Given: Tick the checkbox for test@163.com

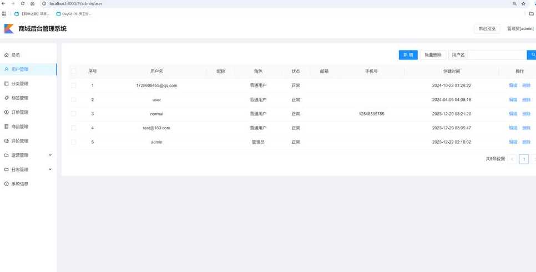Looking at the screenshot, I should (73, 128).
